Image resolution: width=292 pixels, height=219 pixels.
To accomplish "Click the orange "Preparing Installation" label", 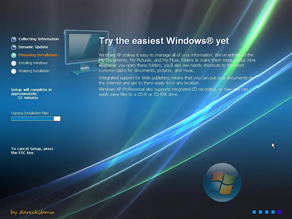I will [x=38, y=55].
